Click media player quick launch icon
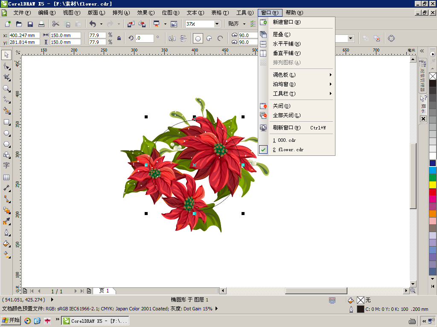The height and width of the screenshot is (327, 437). [27, 321]
